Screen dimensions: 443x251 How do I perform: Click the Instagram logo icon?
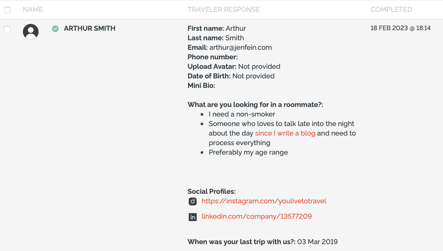click(x=193, y=201)
